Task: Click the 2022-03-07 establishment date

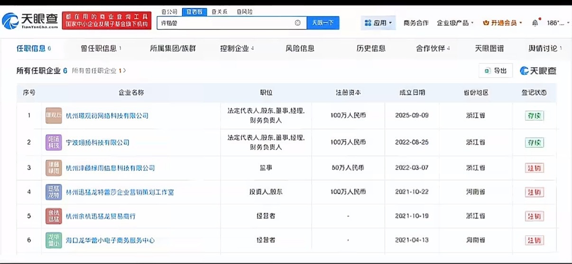Action: (x=412, y=168)
